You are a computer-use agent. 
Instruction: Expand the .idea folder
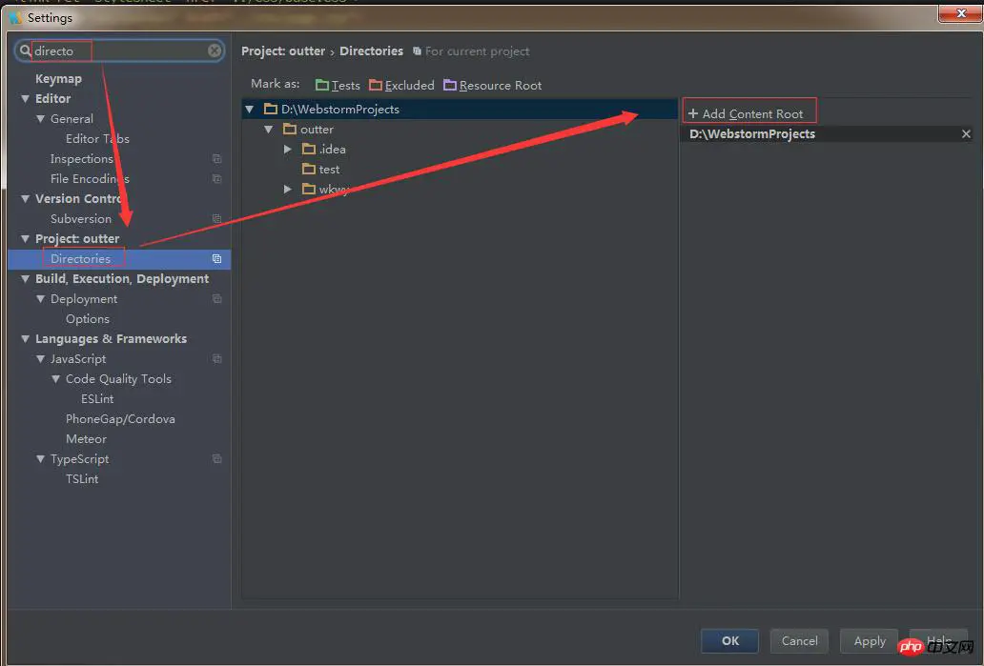coord(287,150)
